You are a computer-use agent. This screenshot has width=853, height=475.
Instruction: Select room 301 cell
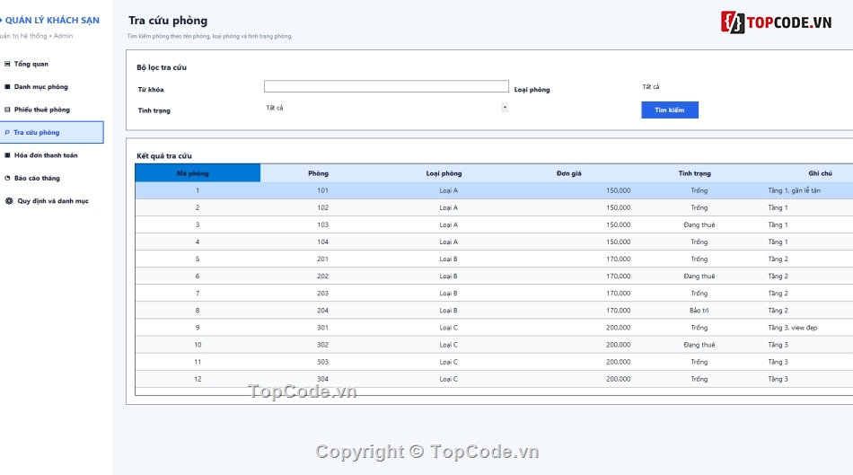pyautogui.click(x=322, y=328)
